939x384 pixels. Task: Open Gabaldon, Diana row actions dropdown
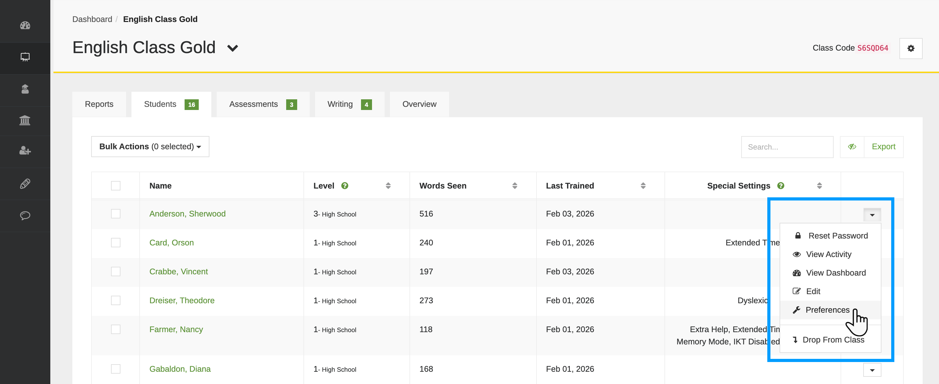(x=872, y=370)
